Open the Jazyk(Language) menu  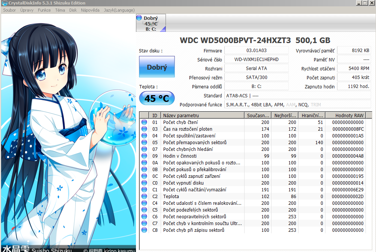pyautogui.click(x=119, y=10)
